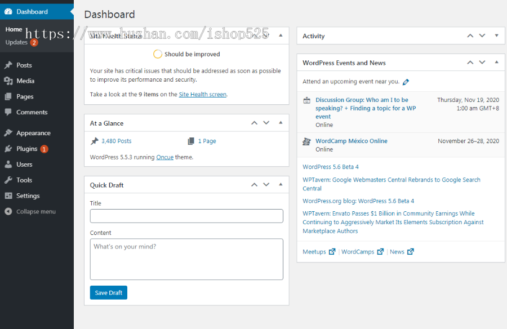Image resolution: width=507 pixels, height=329 pixels.
Task: Open the Dashboard menu item
Action: [37, 12]
